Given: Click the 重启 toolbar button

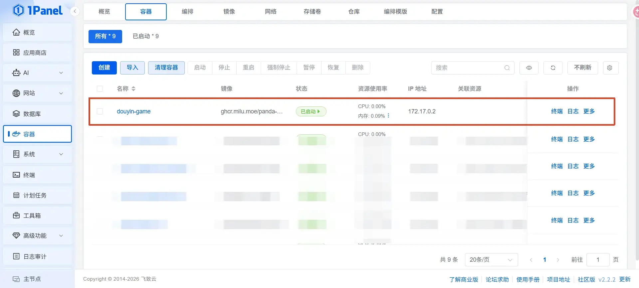Looking at the screenshot, I should click(x=249, y=68).
